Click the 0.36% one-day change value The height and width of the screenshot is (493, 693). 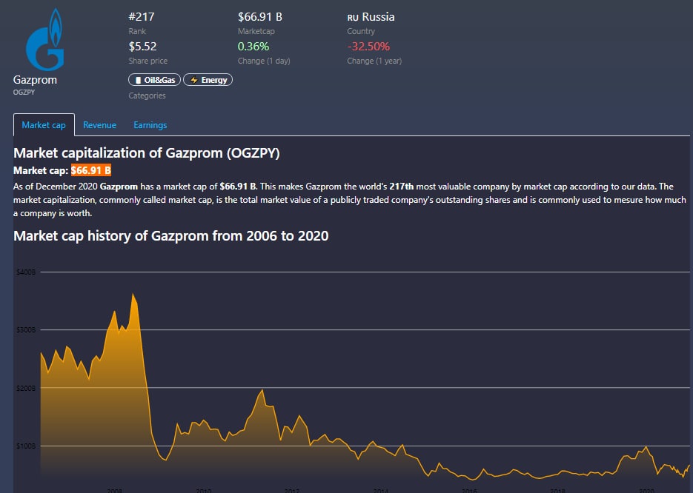coord(253,47)
